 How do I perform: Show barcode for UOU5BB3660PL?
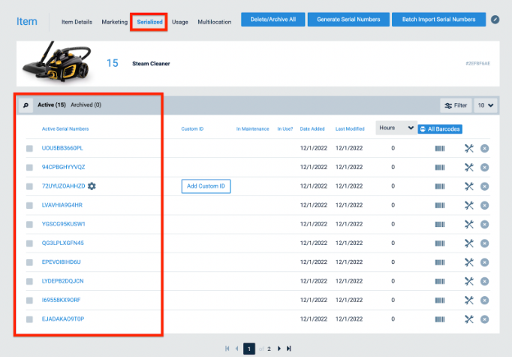pos(440,148)
